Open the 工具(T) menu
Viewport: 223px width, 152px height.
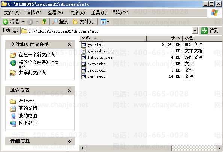(99, 13)
